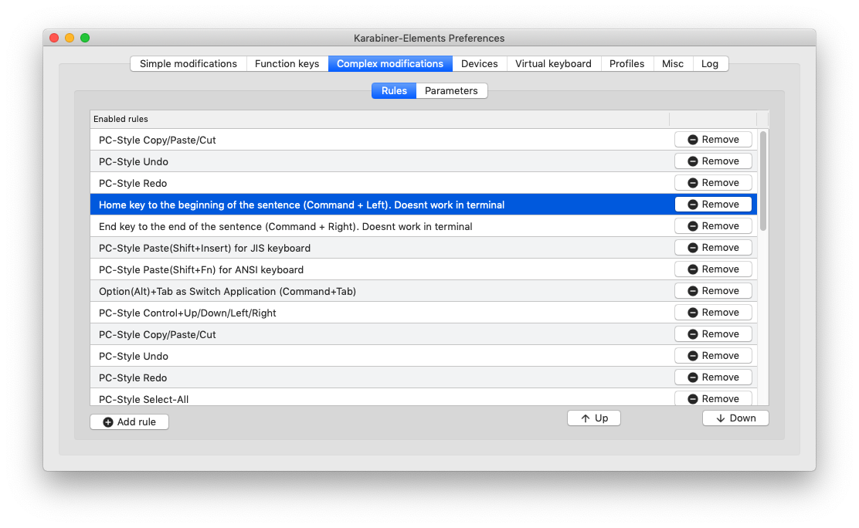The width and height of the screenshot is (859, 528).
Task: Select the Rules sub-tab
Action: (x=394, y=90)
